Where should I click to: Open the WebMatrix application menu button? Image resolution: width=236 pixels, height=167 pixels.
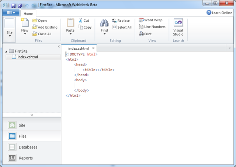(11, 13)
